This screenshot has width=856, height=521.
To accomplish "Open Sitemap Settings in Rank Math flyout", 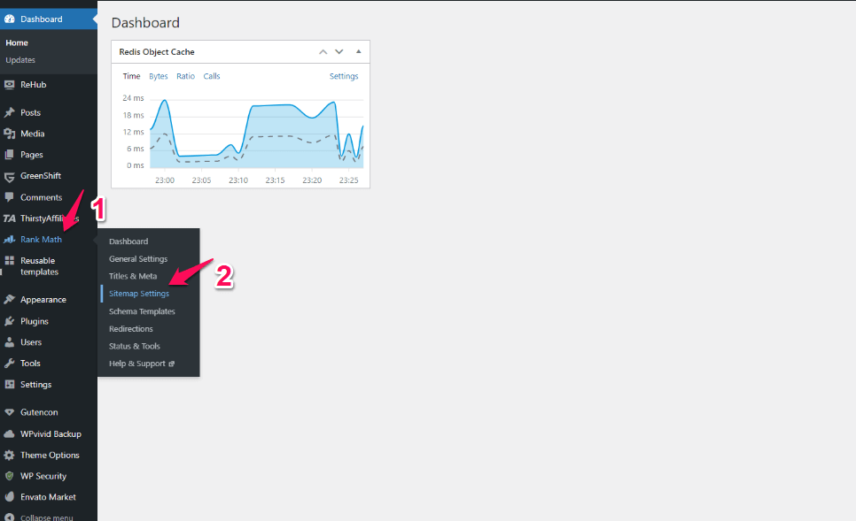I will [138, 294].
